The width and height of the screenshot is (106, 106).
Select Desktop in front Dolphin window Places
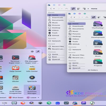(x=77, y=36)
